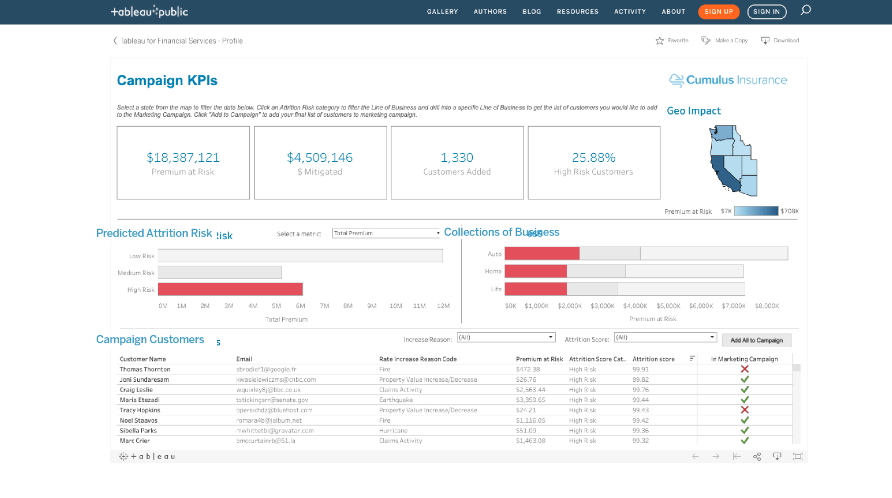Click attrition score 99.82
Screen dimensions: 892x498
point(640,380)
